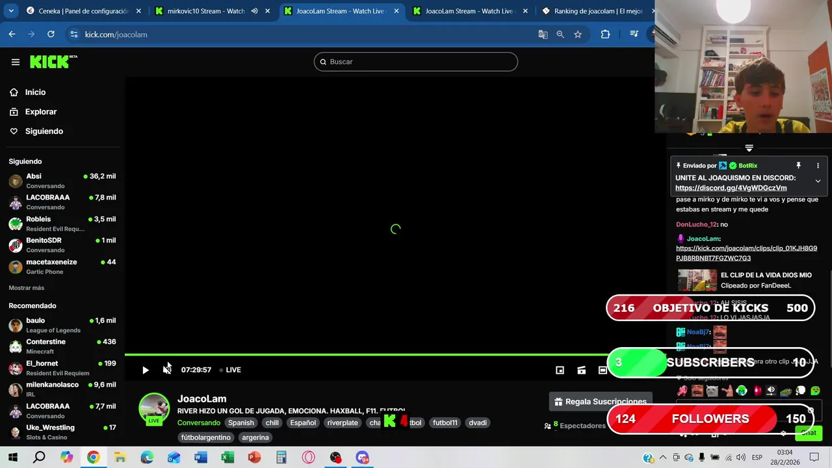
Task: Click Regala Suscripciones button
Action: (600, 402)
